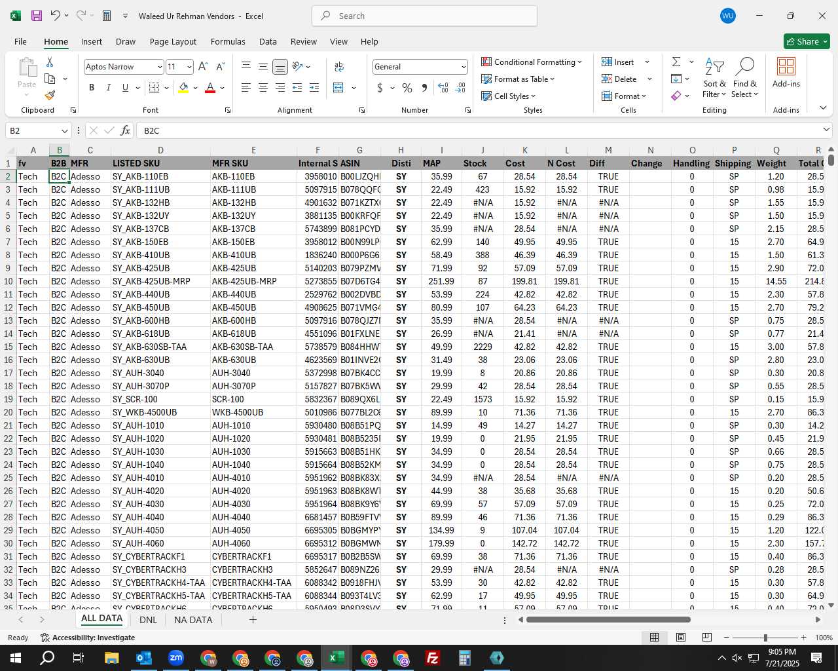Screen dimensions: 838x671
Task: Open the DNL sheet tab
Action: click(x=148, y=619)
